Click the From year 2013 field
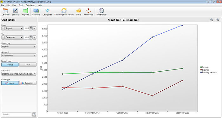Screen dimensions: 222x118 26,28
